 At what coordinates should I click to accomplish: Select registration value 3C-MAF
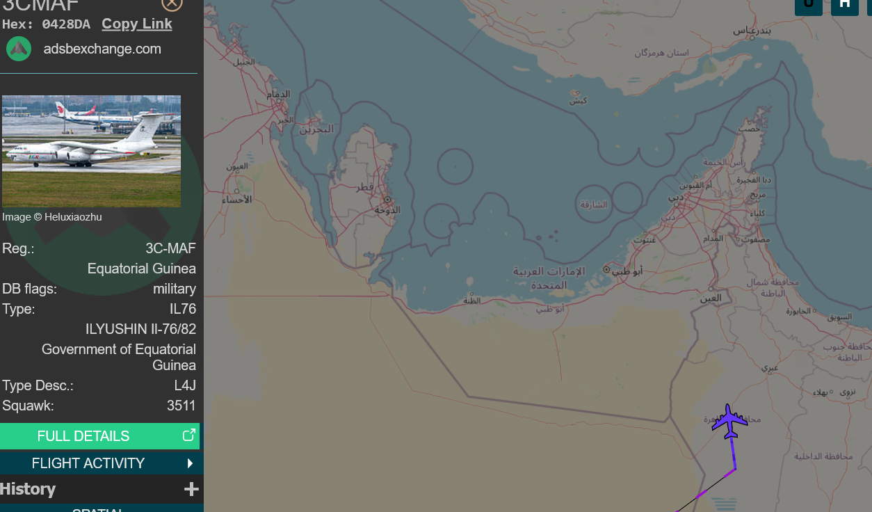click(x=170, y=248)
